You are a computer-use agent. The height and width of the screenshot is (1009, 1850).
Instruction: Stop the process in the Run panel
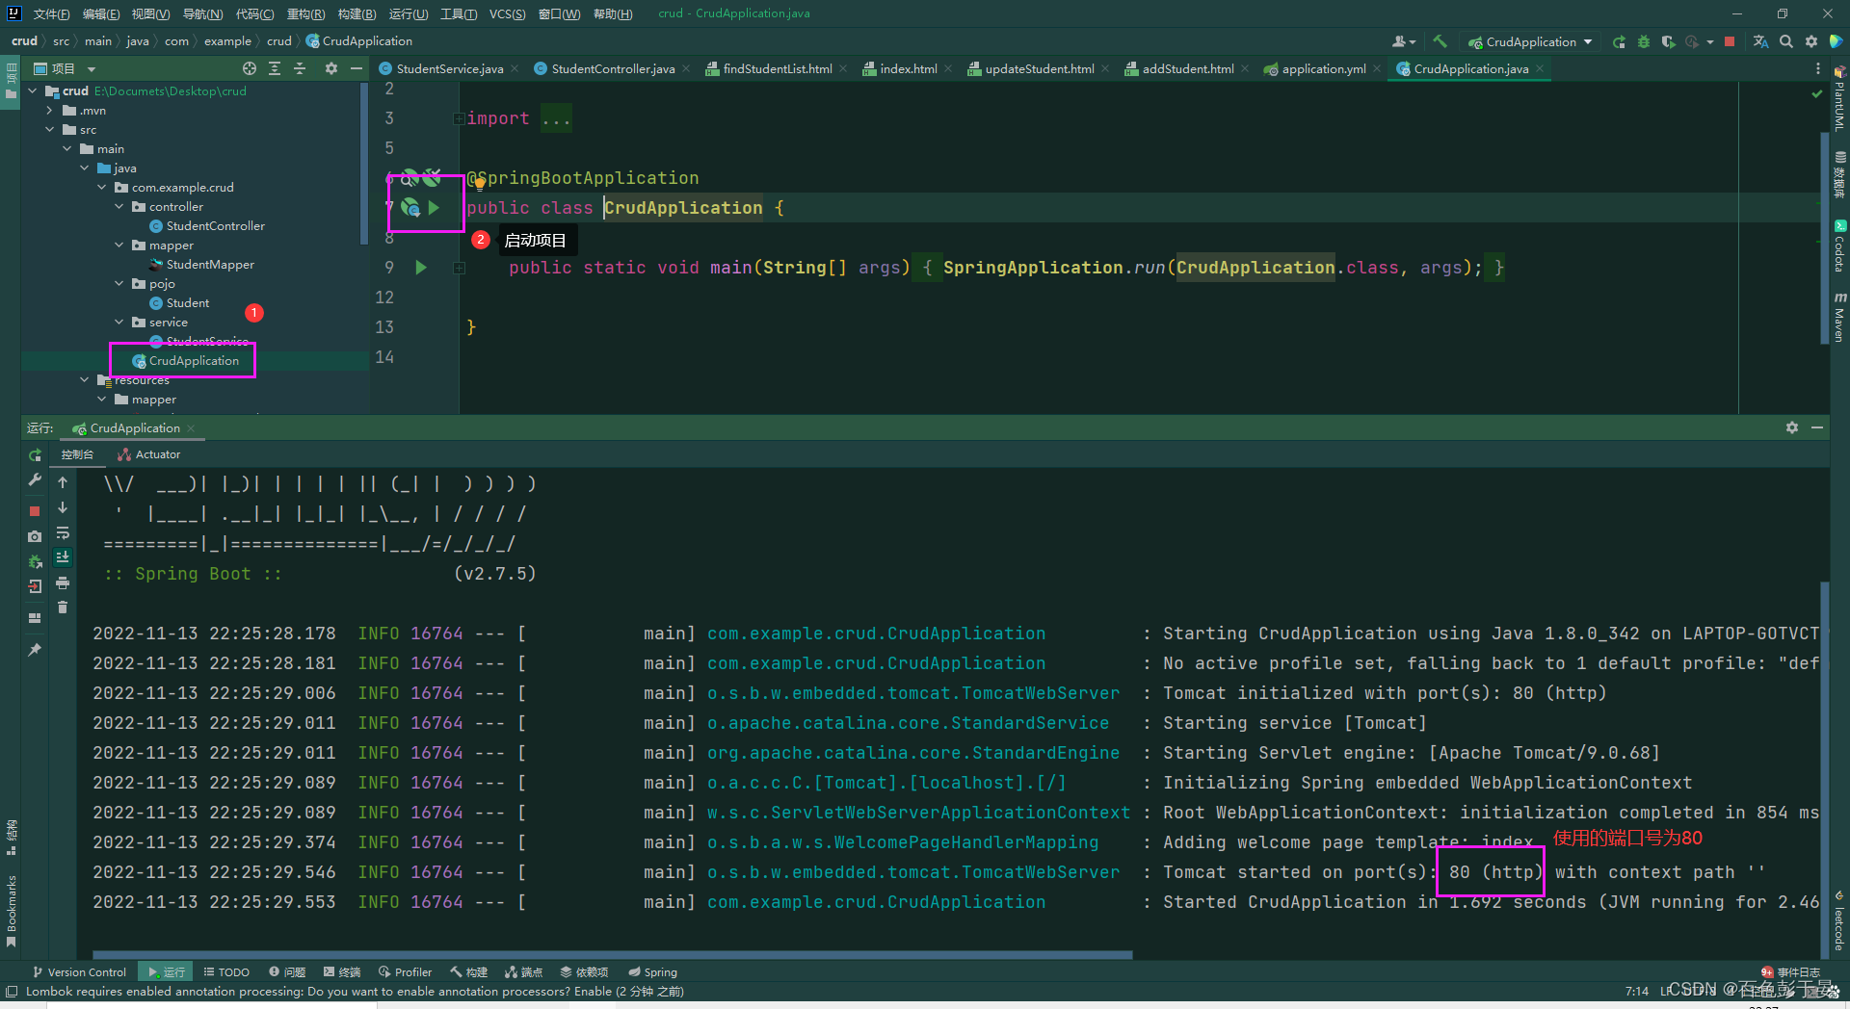(35, 510)
